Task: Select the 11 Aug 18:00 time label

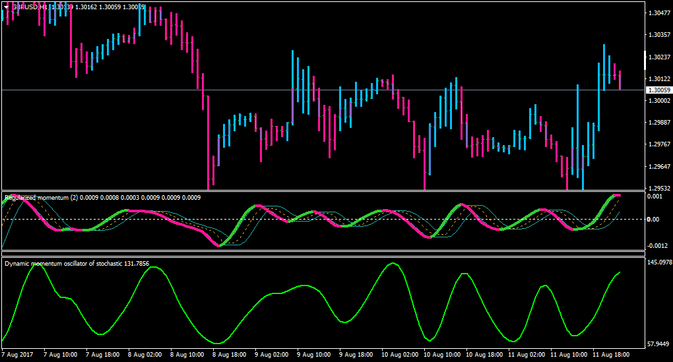Action: point(611,355)
